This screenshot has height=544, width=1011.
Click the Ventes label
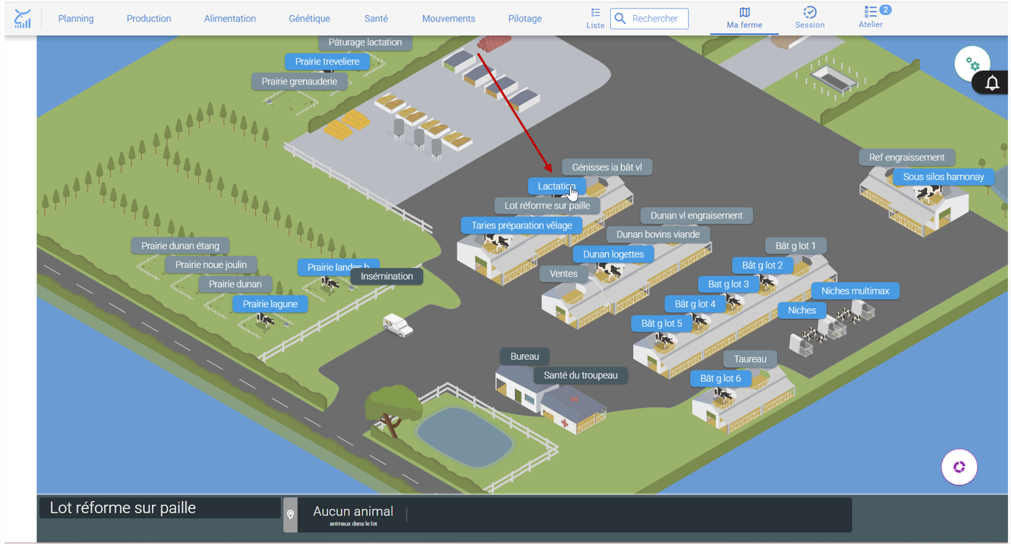(564, 274)
